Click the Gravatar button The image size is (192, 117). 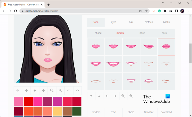pos(149,112)
